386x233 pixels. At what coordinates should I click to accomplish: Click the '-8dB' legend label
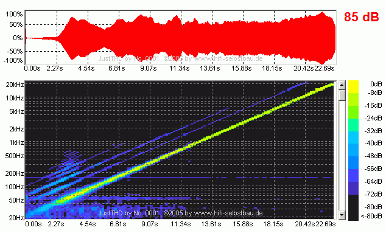pos(374,92)
